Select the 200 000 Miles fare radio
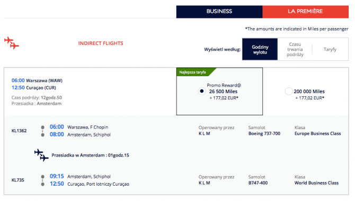Viewport: 355px width, 201px height. coord(289,91)
